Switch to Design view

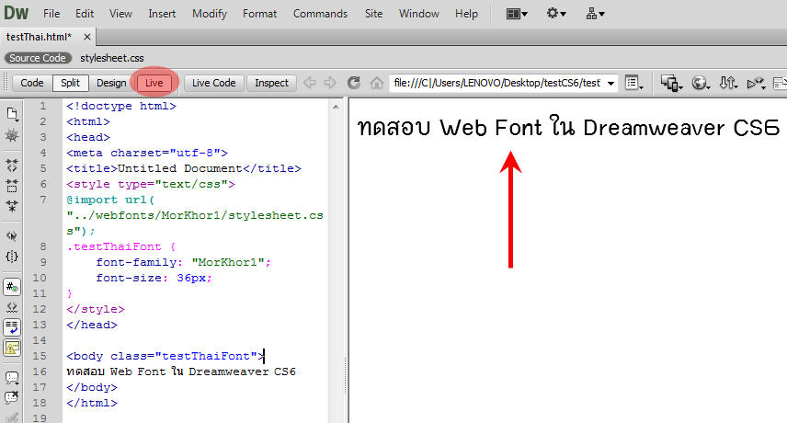click(111, 83)
